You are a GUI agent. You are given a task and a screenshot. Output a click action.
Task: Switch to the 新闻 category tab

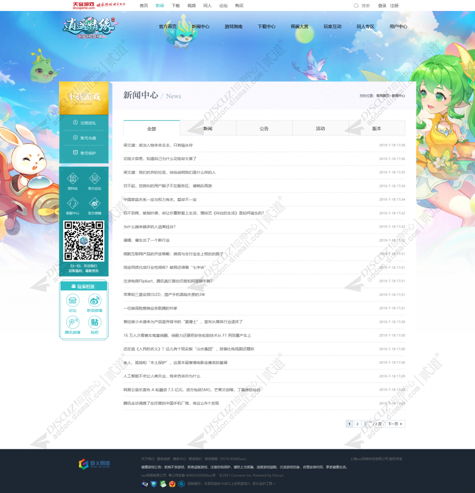[208, 129]
